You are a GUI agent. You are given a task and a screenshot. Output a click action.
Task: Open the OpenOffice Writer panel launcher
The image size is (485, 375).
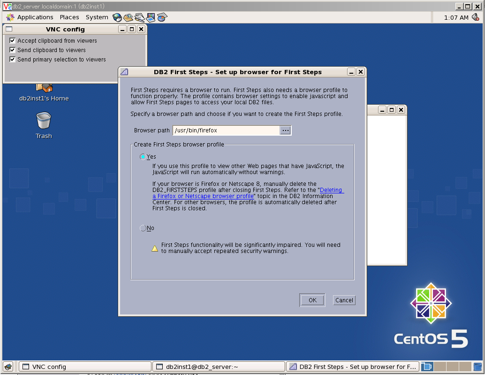(139, 17)
